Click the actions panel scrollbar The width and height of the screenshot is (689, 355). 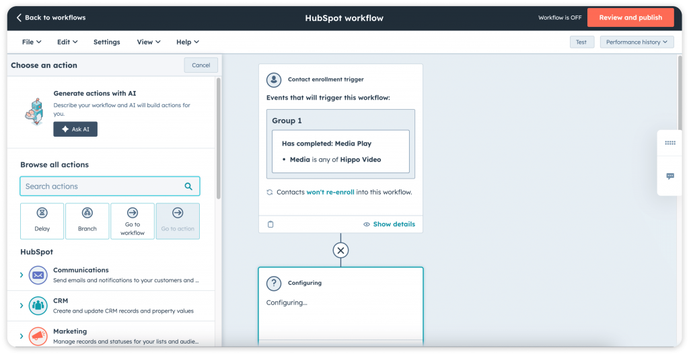tap(218, 139)
